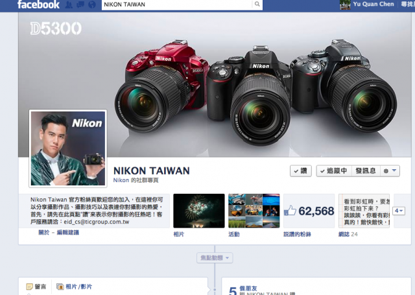This screenshot has height=295, width=415.
Task: Click the 個朋友 friends link
Action: (x=248, y=288)
